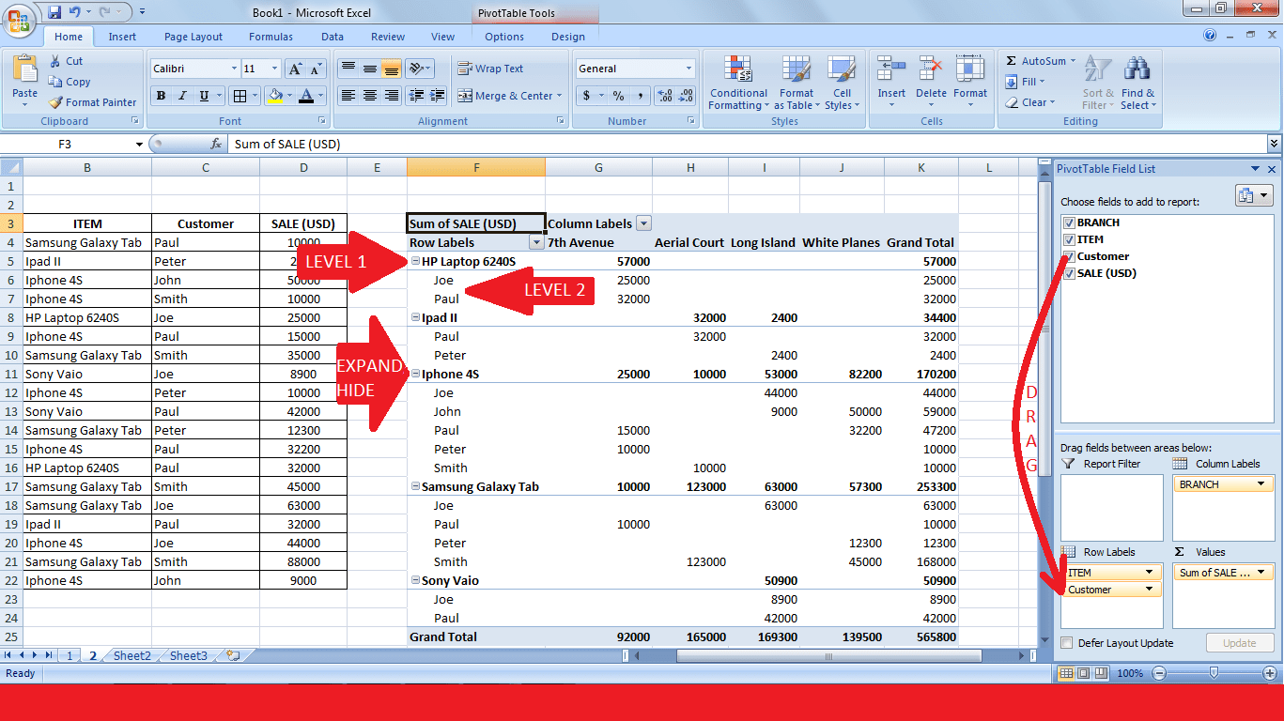1284x721 pixels.
Task: Open the Page Layout tab
Action: tap(193, 37)
